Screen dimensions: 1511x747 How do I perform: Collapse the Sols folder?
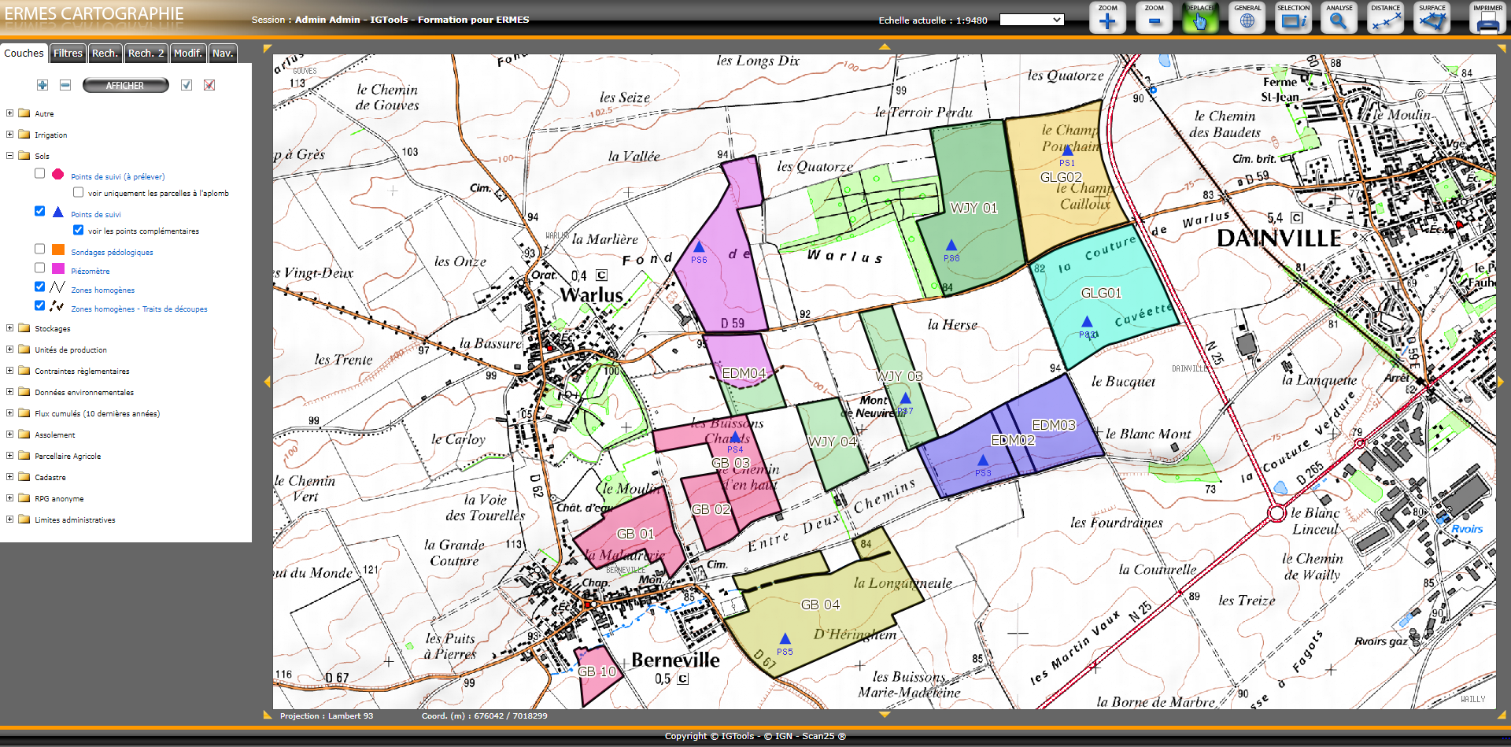click(x=9, y=156)
